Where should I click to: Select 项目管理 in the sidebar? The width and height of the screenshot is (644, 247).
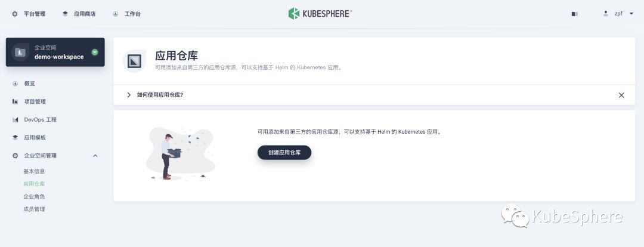[x=35, y=101]
